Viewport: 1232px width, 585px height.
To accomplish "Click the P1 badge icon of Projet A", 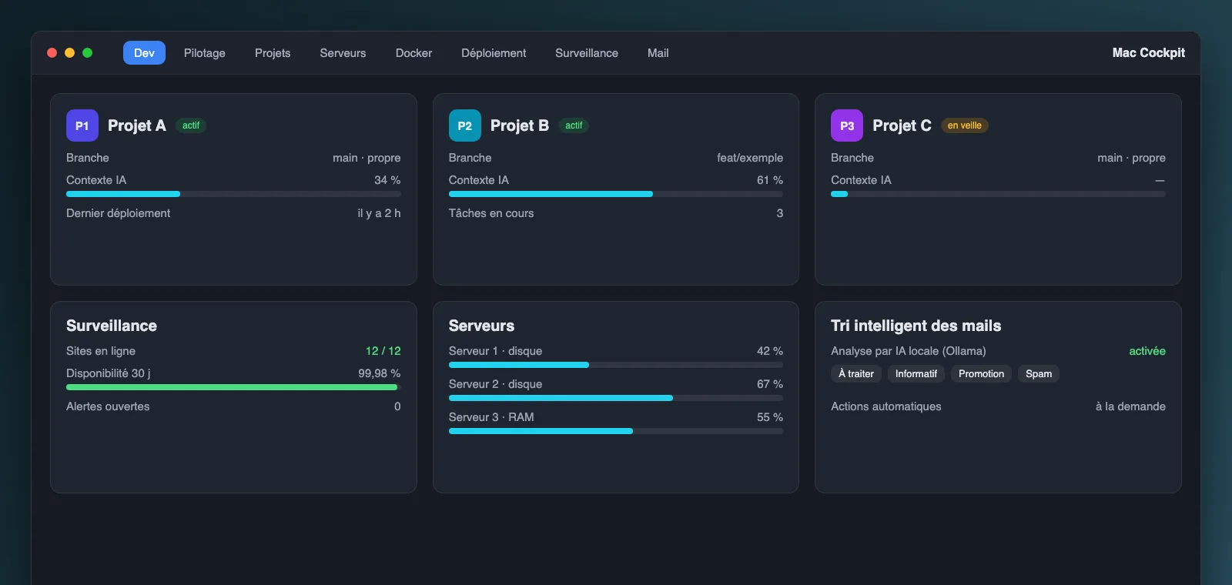I will coord(82,125).
